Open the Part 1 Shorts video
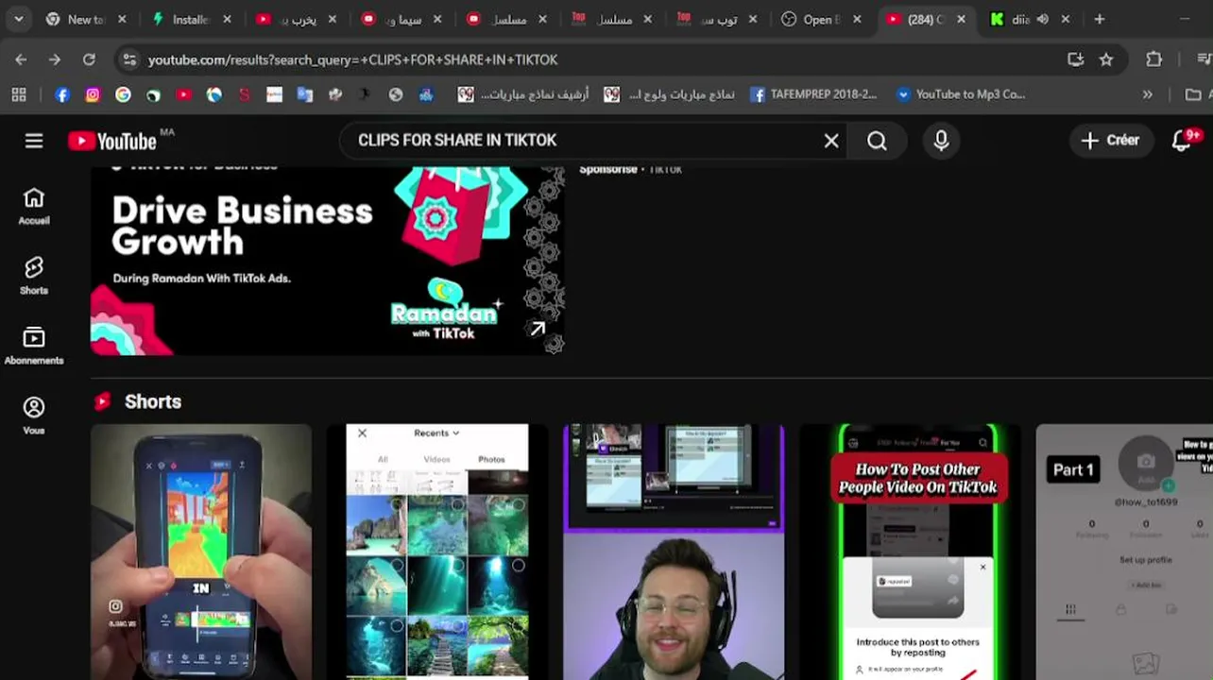 coord(1124,552)
